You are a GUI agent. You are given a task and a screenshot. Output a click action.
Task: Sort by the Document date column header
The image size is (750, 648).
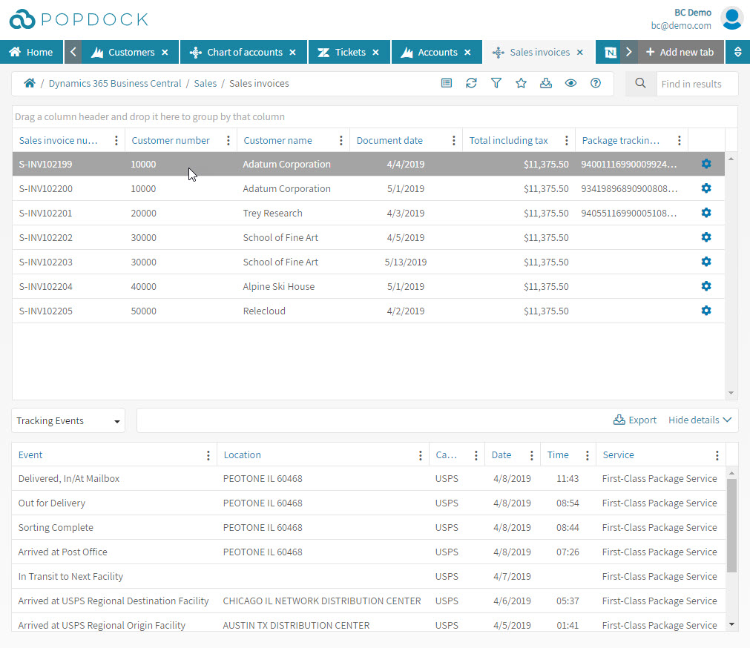click(389, 140)
